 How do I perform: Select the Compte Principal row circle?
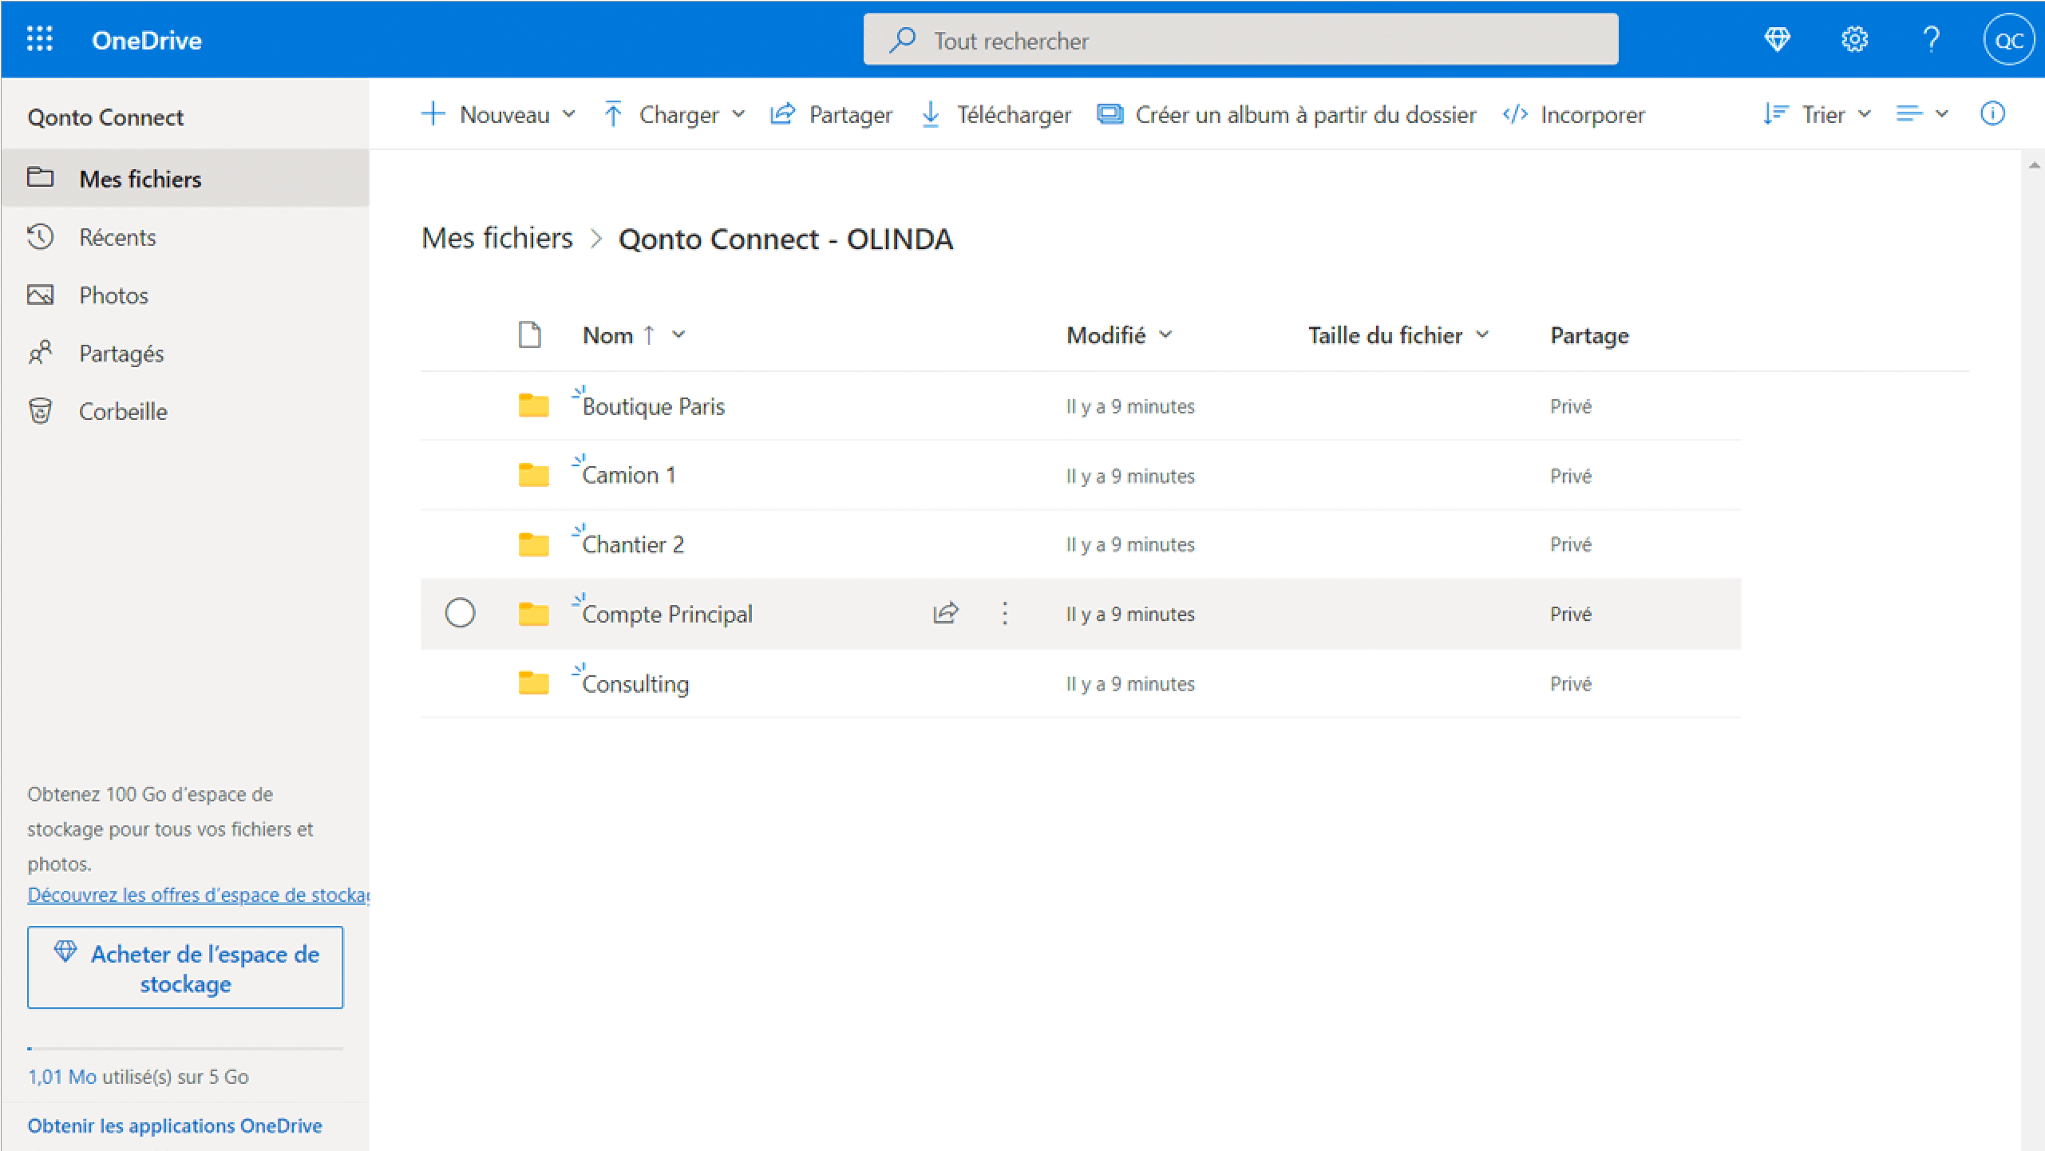click(x=460, y=613)
